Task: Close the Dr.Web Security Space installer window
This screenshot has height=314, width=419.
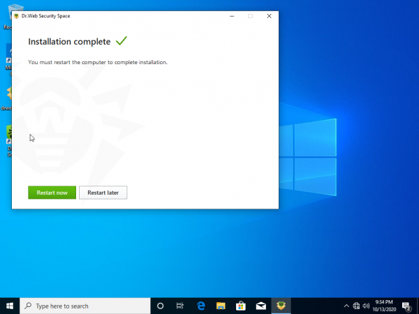Action: 269,15
